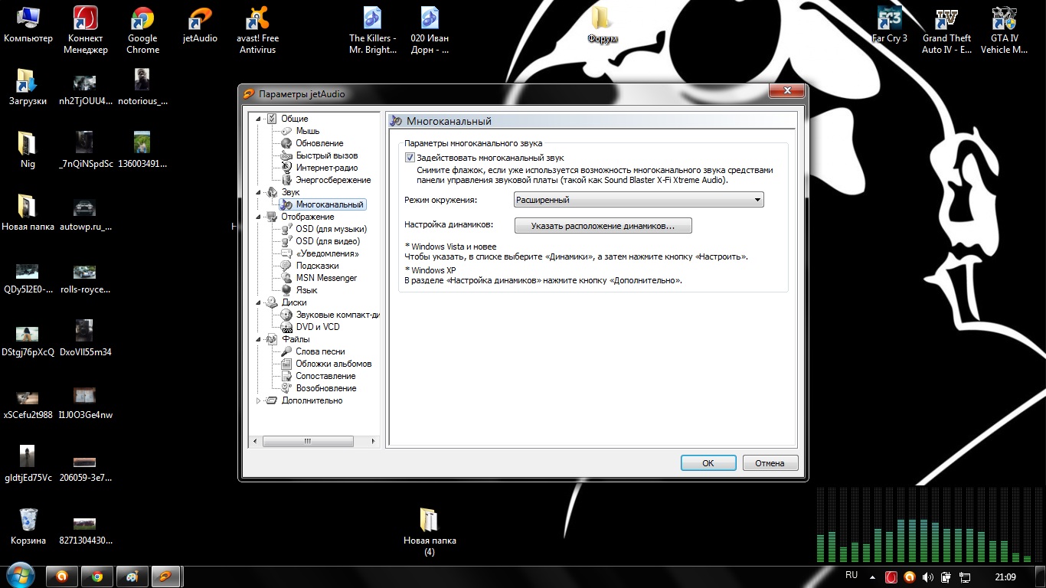Expand the Дополнительно tree node
Screen dimensions: 1046x588
coord(258,400)
